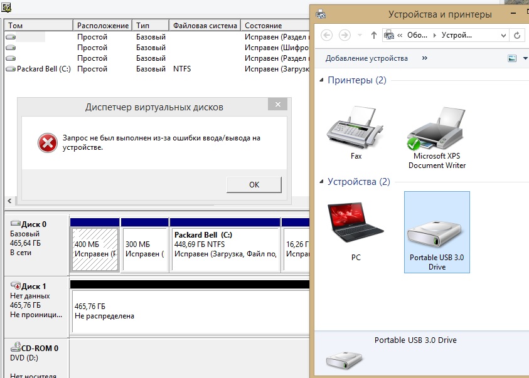Refresh the Devices and Printers window
529x378 pixels.
(x=517, y=35)
